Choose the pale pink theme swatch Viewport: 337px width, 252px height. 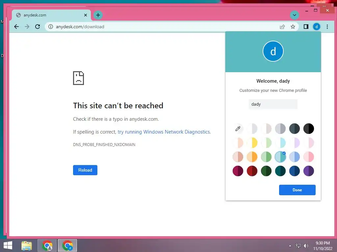309,143
